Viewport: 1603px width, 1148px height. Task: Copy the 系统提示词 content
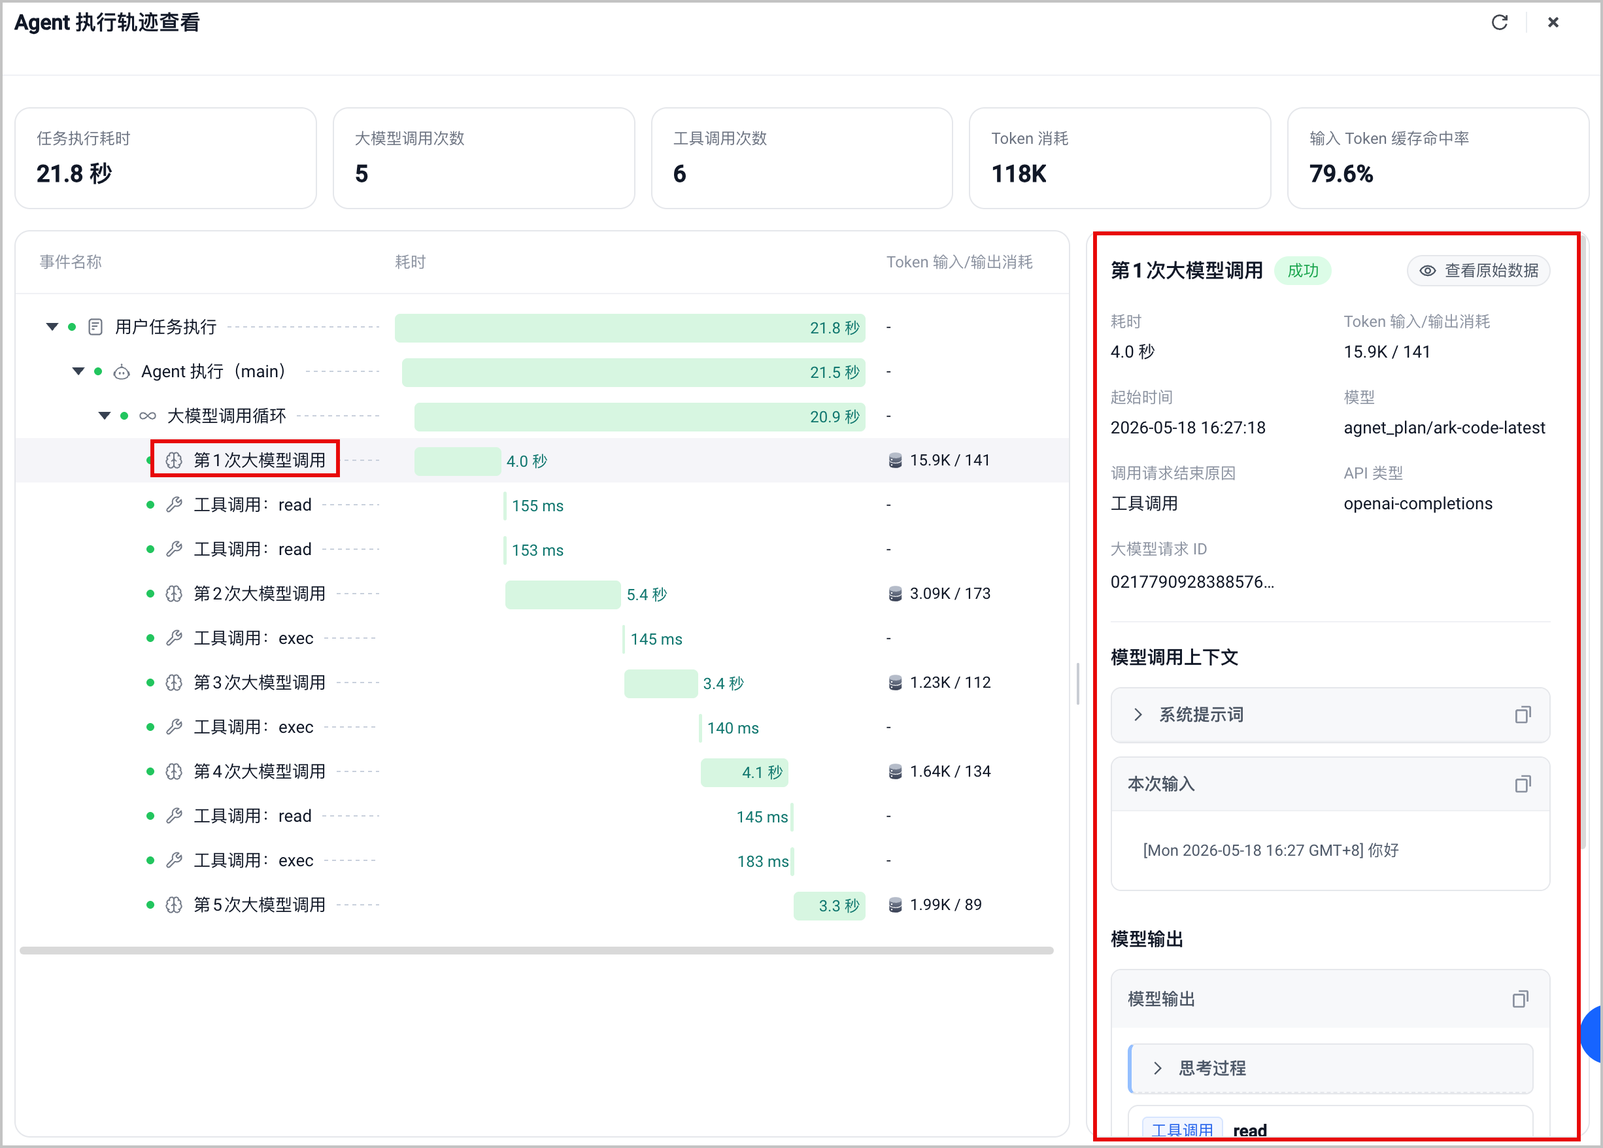(1523, 715)
